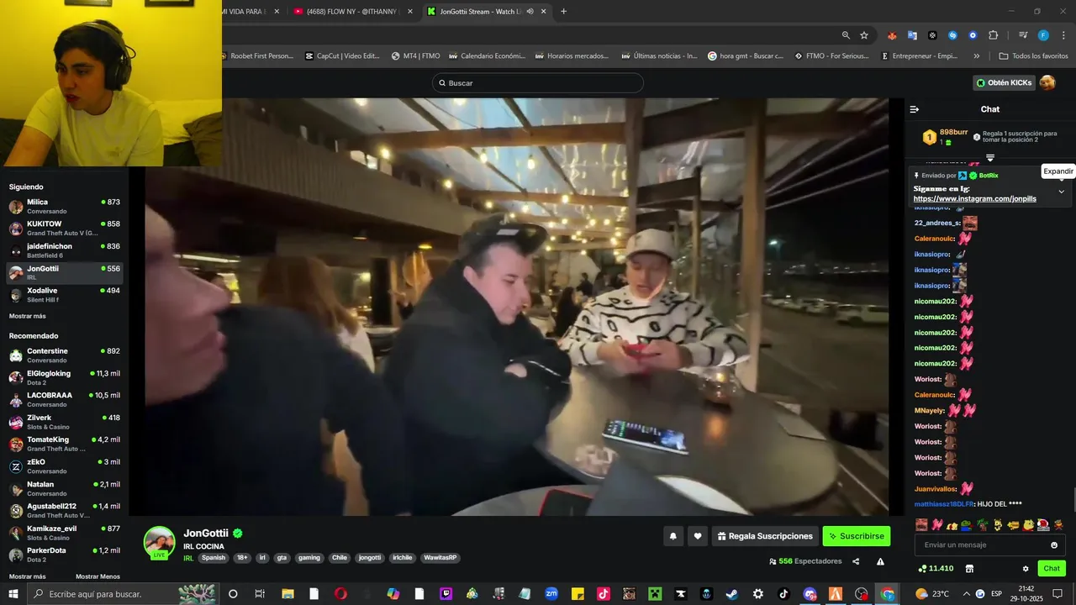
Task: Mute the JonGottii tab audio icon
Action: point(530,12)
